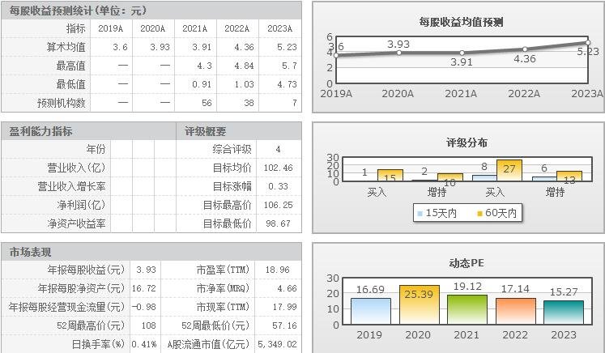605x353 pixels.
Task: Click the 2019 blue bar labeled 16.69
Action: 371,311
